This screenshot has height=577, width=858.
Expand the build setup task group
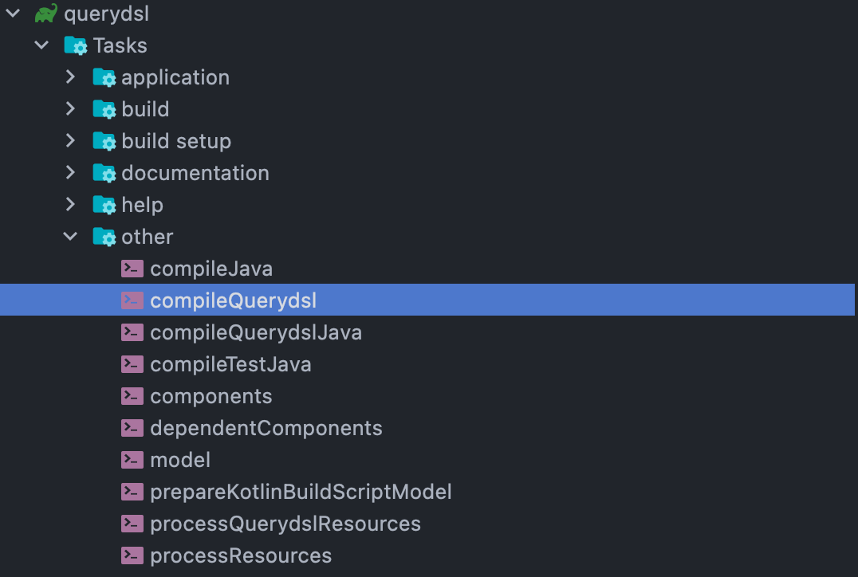click(x=70, y=140)
